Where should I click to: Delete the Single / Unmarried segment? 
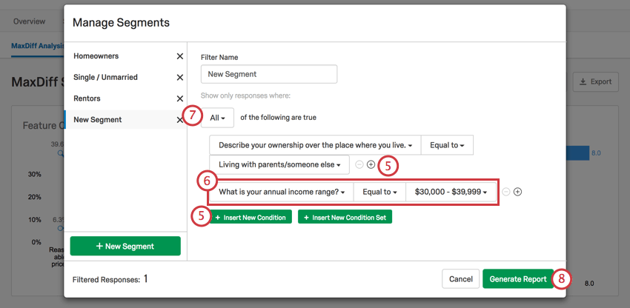[x=179, y=78]
